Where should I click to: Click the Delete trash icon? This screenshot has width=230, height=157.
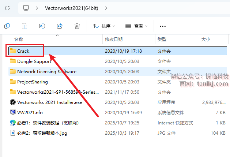click(x=77, y=26)
